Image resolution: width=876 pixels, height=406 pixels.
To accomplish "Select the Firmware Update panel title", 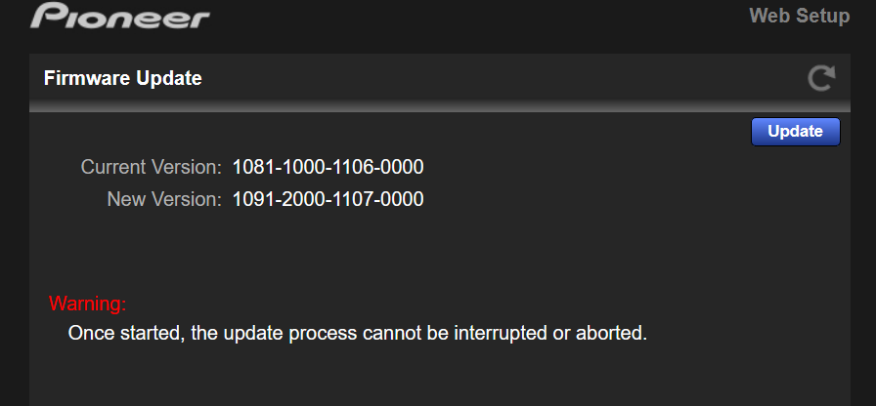I will coord(123,78).
